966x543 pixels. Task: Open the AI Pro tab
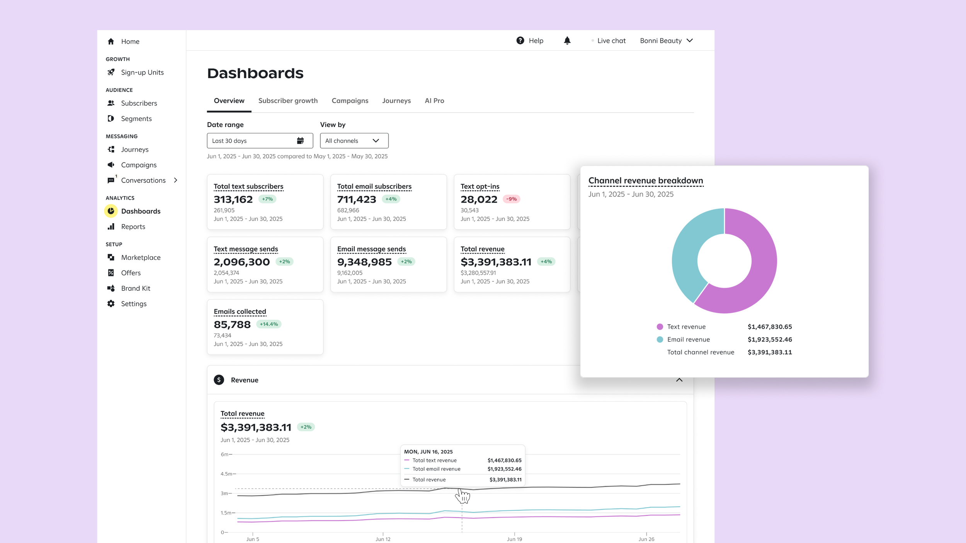tap(434, 101)
